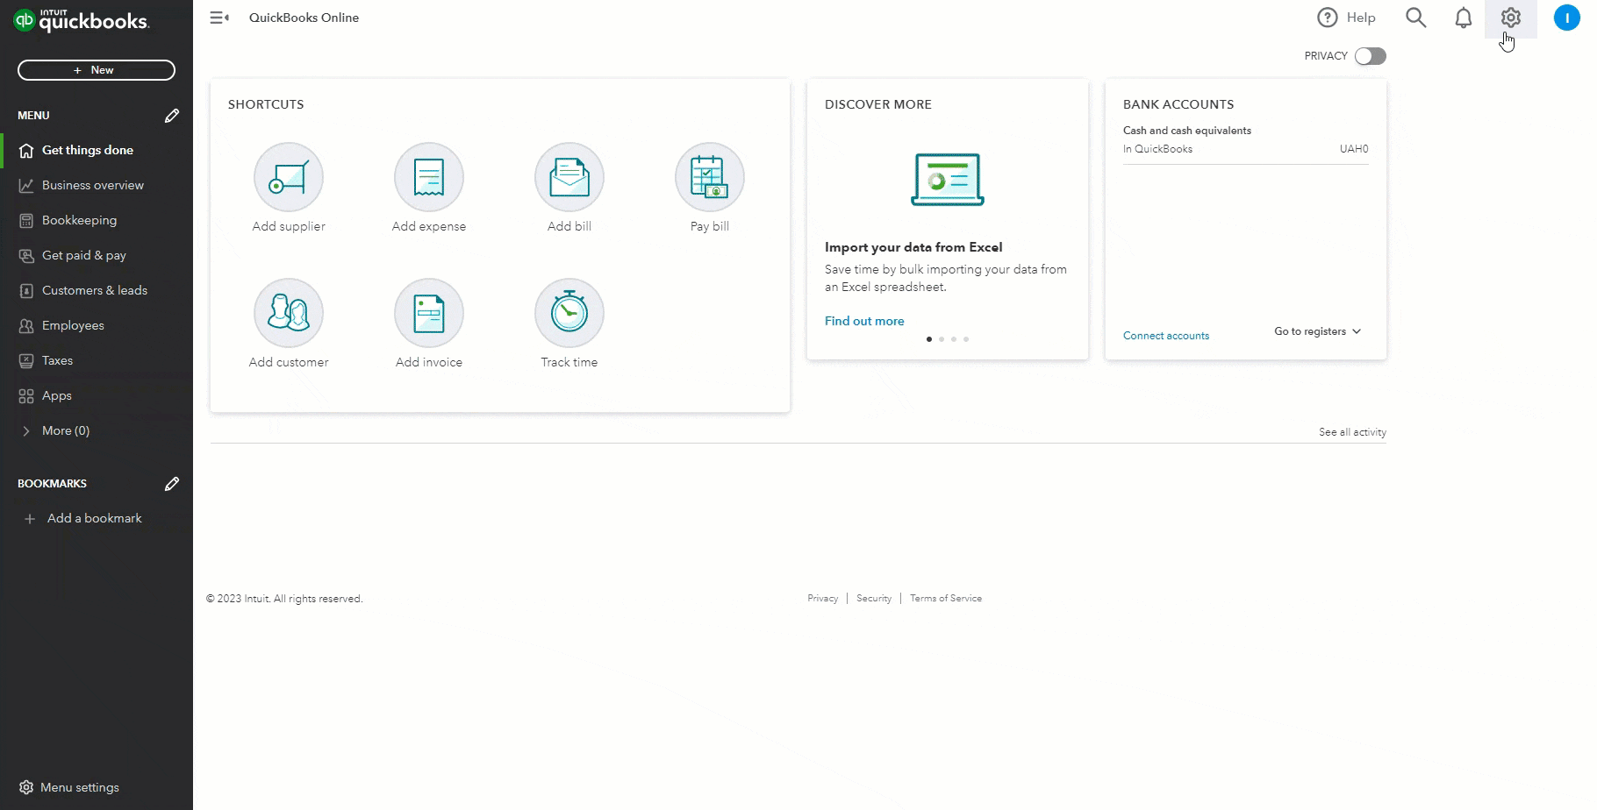Click the UAH0 balance amount
The width and height of the screenshot is (1597, 810).
(1354, 149)
